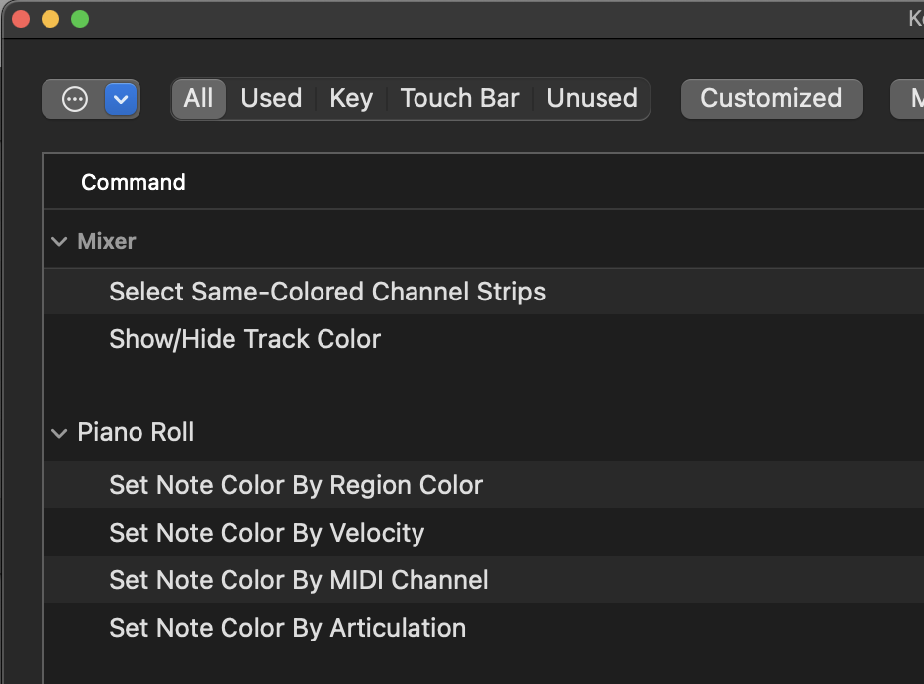Collapse the Mixer group chevron
The height and width of the screenshot is (684, 924).
tap(60, 242)
